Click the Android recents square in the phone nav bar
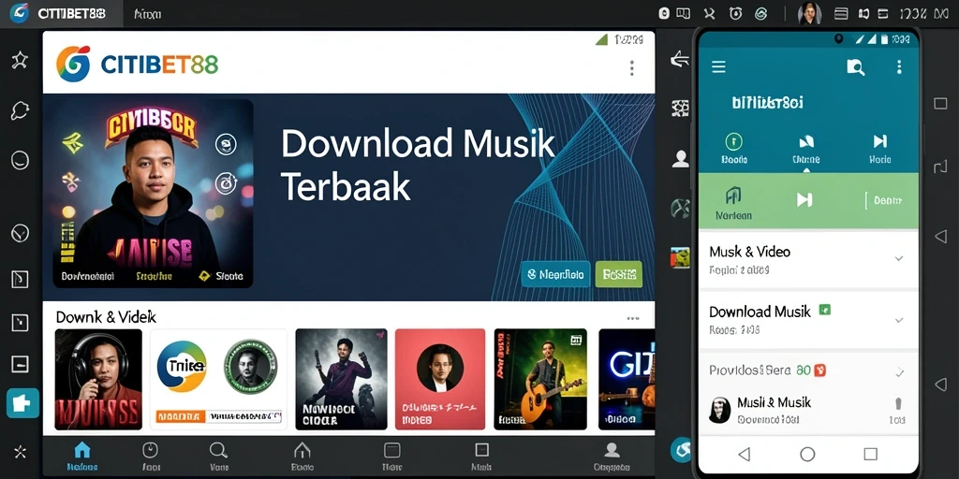The image size is (959, 479). [x=870, y=454]
